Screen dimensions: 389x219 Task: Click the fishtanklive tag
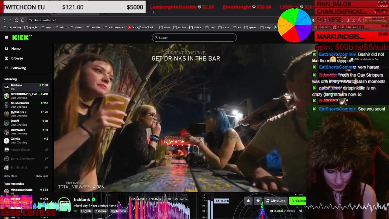click(119, 211)
